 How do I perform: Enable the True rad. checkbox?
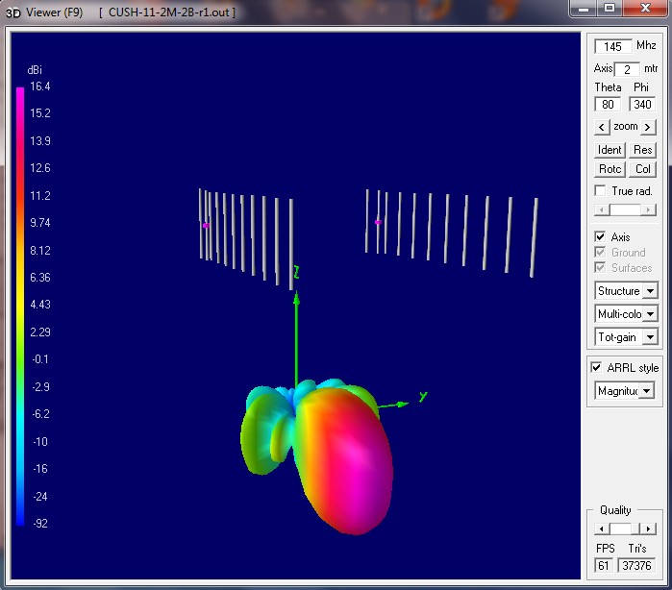(601, 190)
